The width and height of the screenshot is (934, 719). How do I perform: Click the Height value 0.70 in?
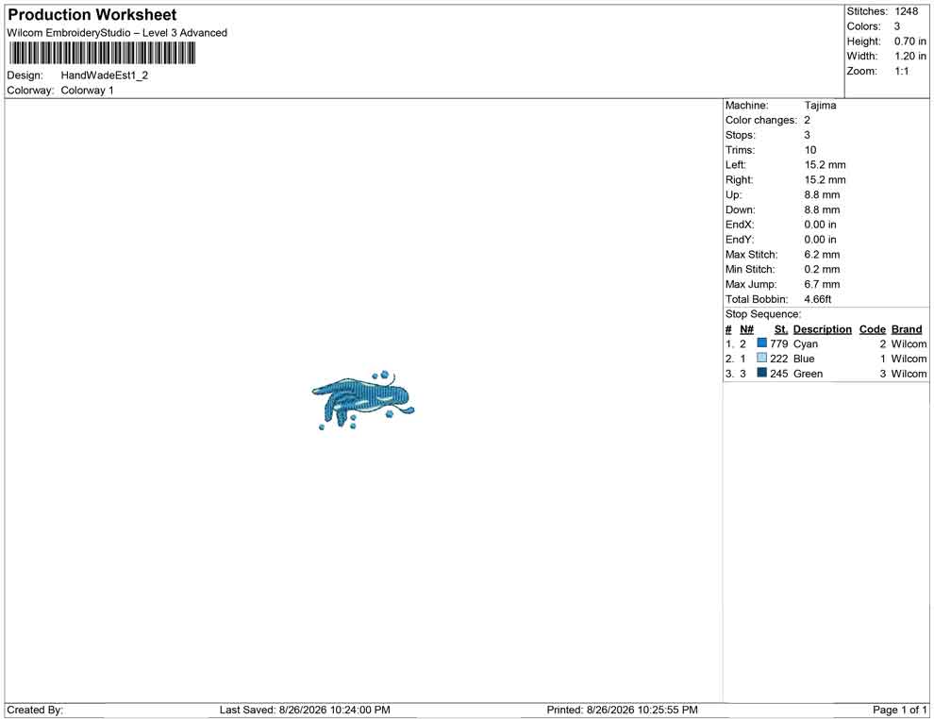(909, 42)
